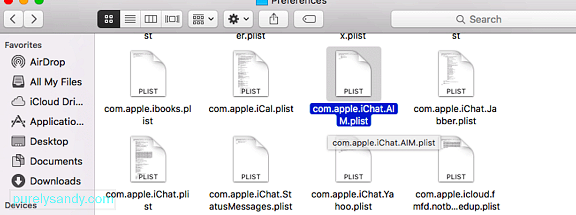
Task: Click the com.apple.iCal.plist file name
Action: coord(251,109)
